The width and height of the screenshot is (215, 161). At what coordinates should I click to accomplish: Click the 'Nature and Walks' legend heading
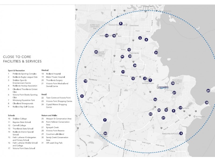pos(49,115)
